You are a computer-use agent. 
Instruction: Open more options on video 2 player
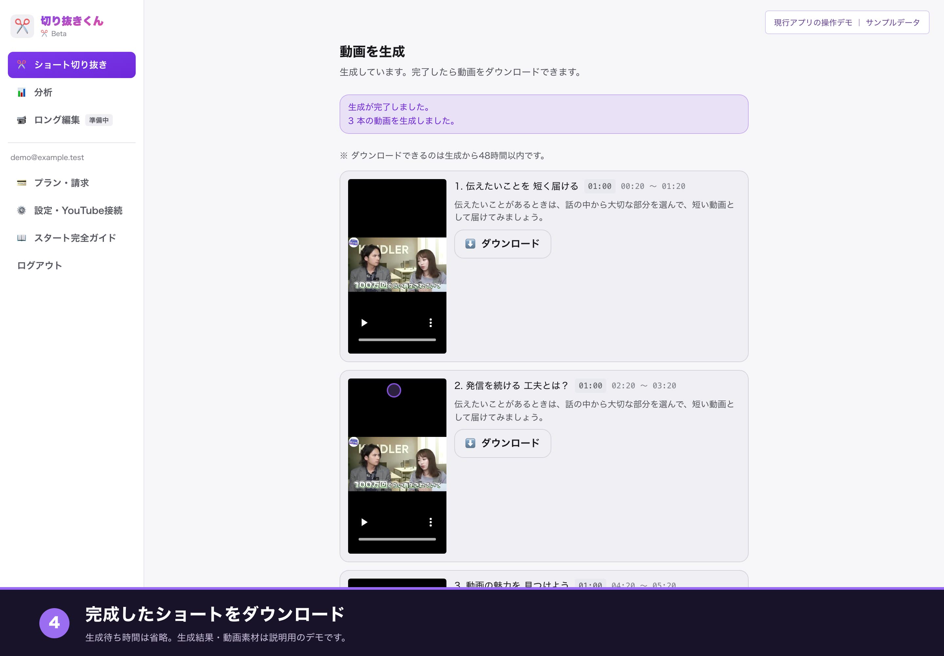click(430, 522)
